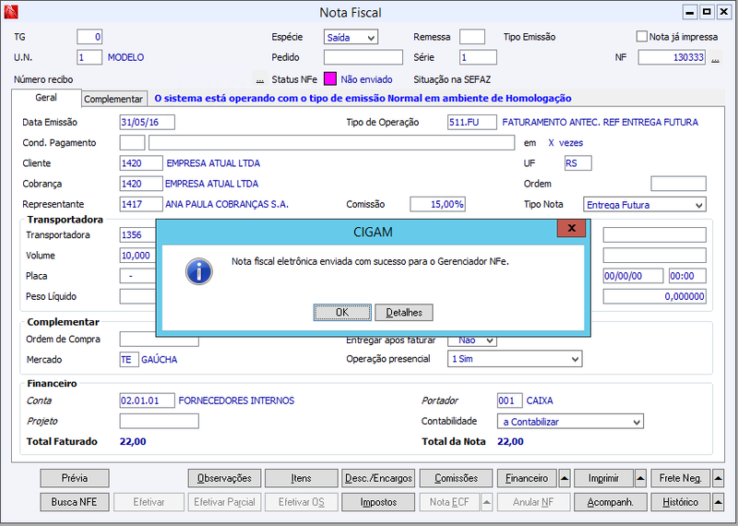Click the Detalhes button in dialog

[x=404, y=312]
